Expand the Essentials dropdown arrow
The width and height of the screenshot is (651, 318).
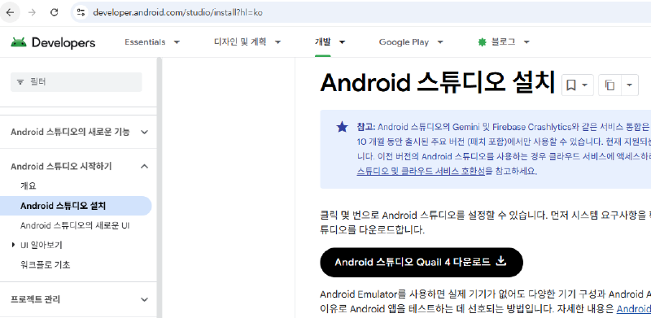(x=177, y=42)
